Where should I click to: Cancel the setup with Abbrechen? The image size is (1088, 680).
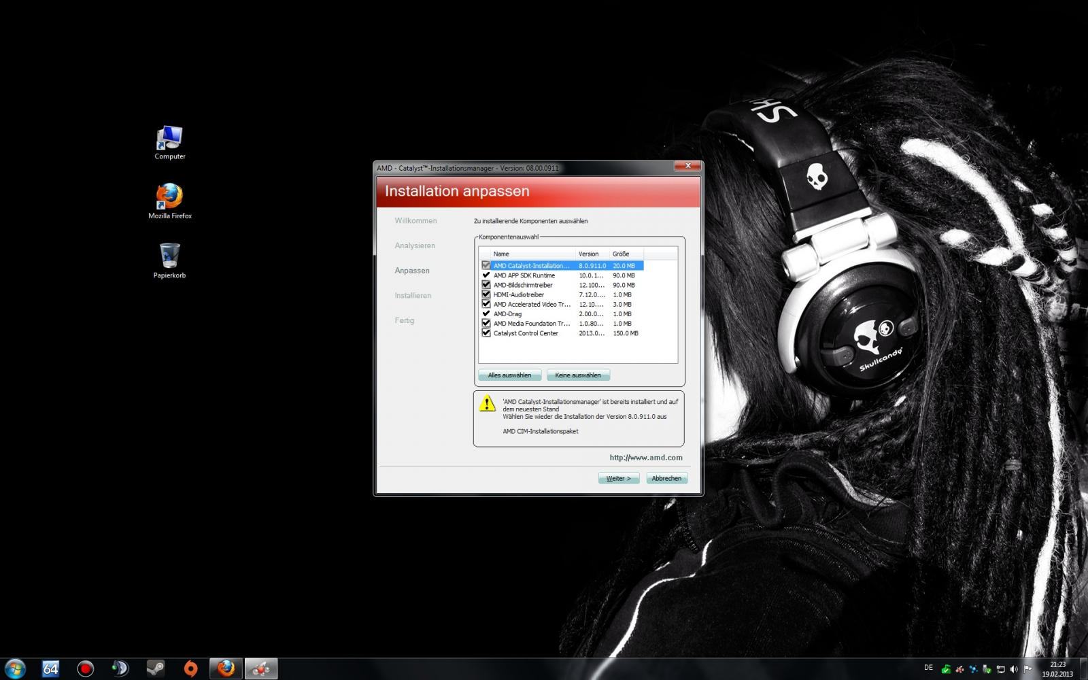pyautogui.click(x=666, y=478)
